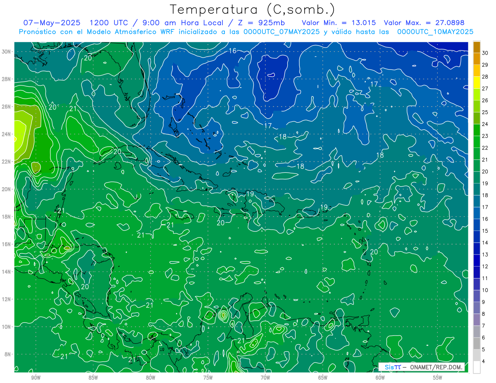Click the 55W longitude axis label
Viewport: 496px width, 383px height.
[x=438, y=378]
